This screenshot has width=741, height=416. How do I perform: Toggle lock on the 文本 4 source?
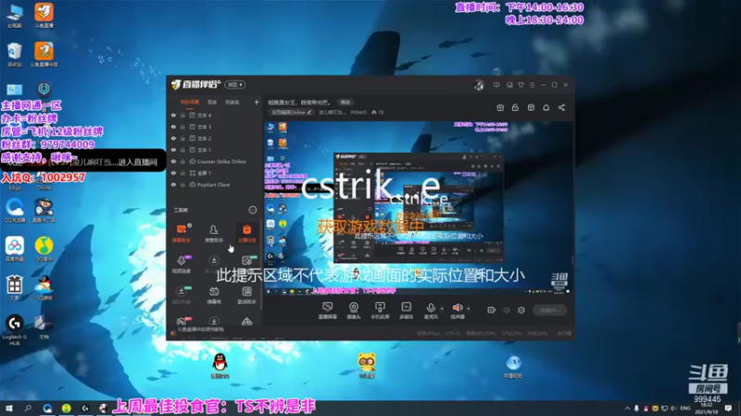[x=182, y=115]
